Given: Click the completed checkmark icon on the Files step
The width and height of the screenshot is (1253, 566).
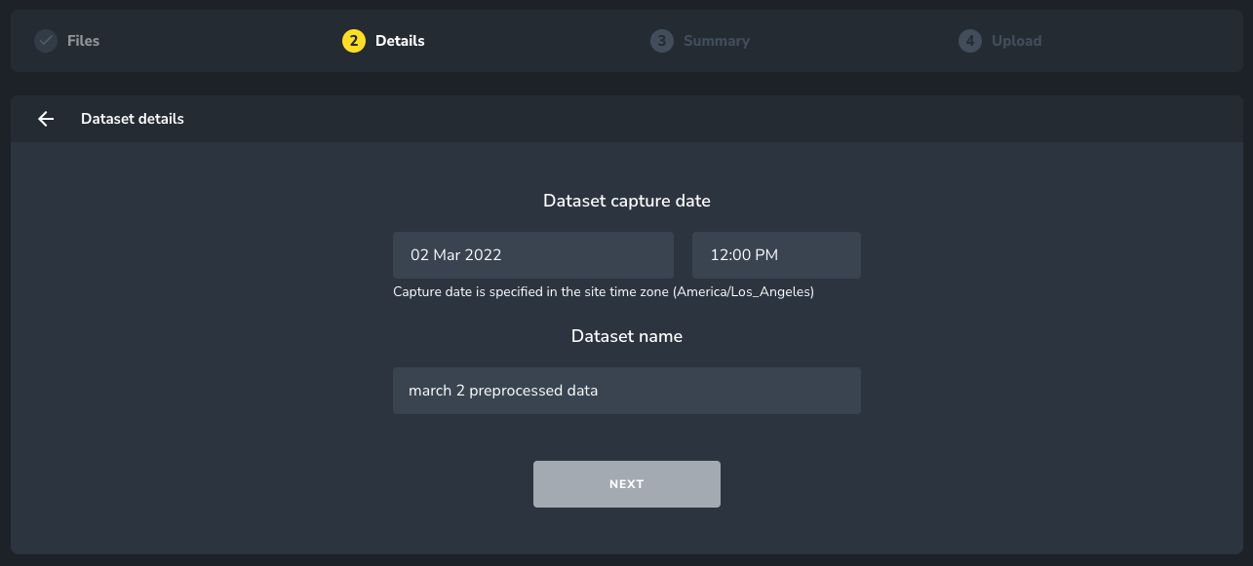Looking at the screenshot, I should (x=46, y=41).
